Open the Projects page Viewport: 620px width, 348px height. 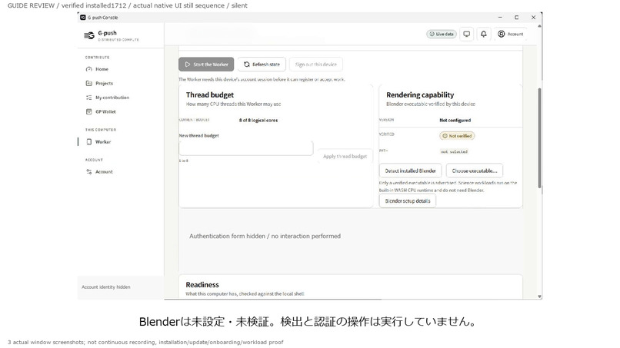pos(104,83)
